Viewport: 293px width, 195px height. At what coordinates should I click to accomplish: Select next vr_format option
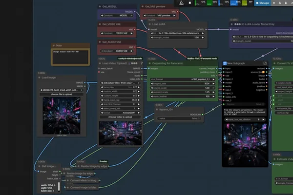click(213, 79)
